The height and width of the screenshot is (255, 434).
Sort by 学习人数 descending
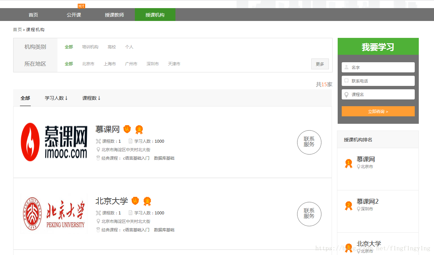click(x=56, y=98)
